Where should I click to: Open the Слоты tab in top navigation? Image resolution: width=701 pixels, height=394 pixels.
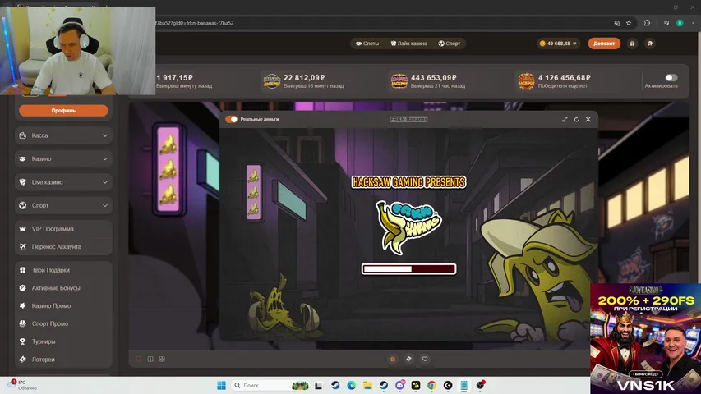pos(367,44)
